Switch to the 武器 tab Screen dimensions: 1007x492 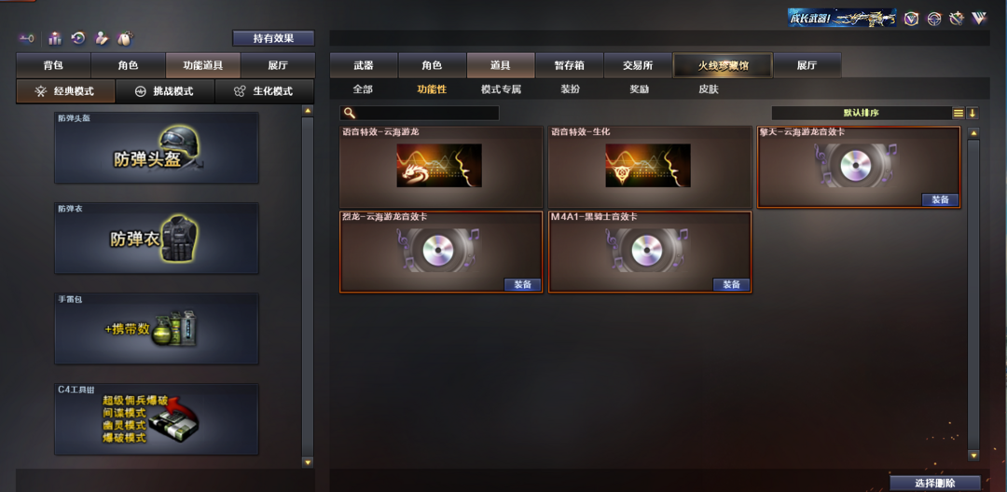[364, 65]
